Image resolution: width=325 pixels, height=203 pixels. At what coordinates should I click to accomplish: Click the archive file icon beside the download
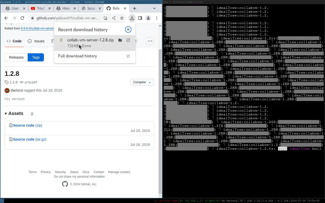tap(61, 40)
